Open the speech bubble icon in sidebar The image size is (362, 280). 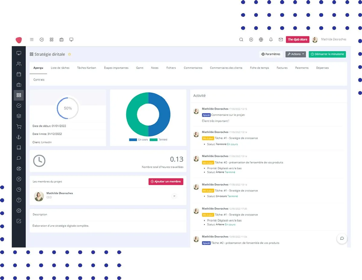tap(19, 158)
